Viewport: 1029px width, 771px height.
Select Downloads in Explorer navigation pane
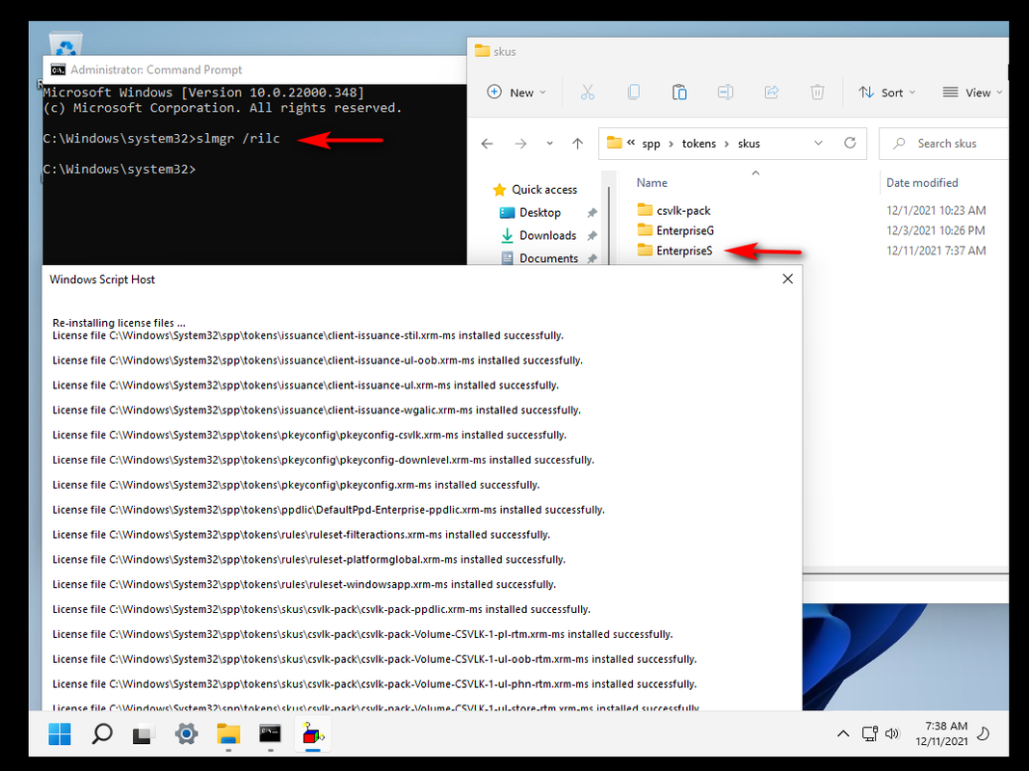point(539,235)
